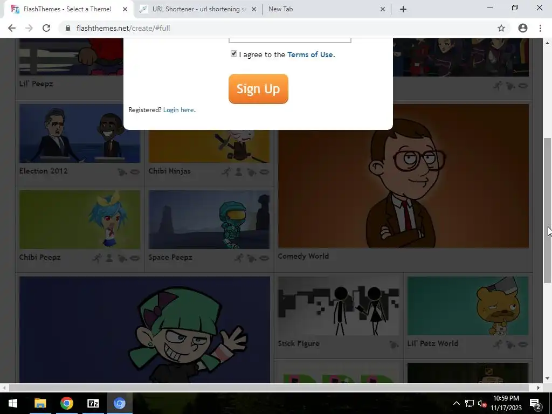Show hidden system tray icons

click(x=456, y=403)
